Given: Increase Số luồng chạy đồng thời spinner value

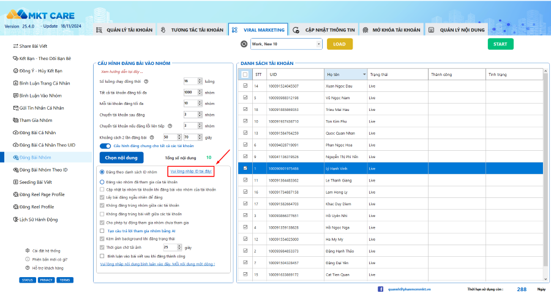Looking at the screenshot, I should [x=200, y=79].
